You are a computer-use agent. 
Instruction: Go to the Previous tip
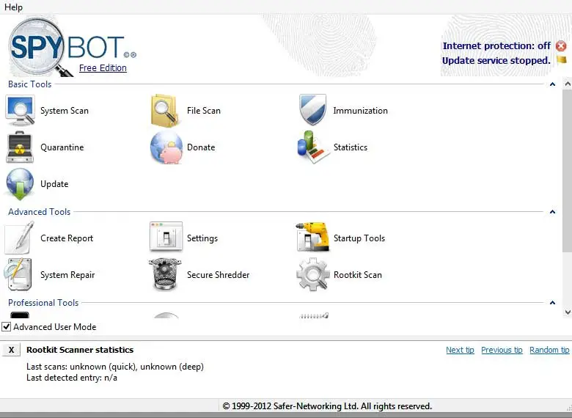coord(502,350)
